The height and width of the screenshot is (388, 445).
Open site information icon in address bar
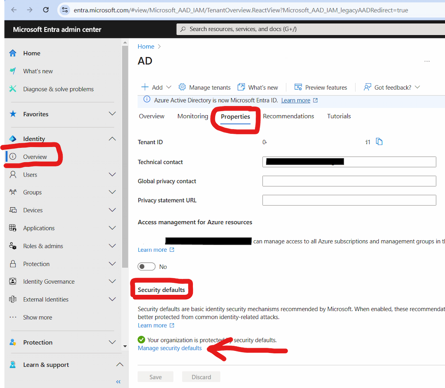pos(65,10)
